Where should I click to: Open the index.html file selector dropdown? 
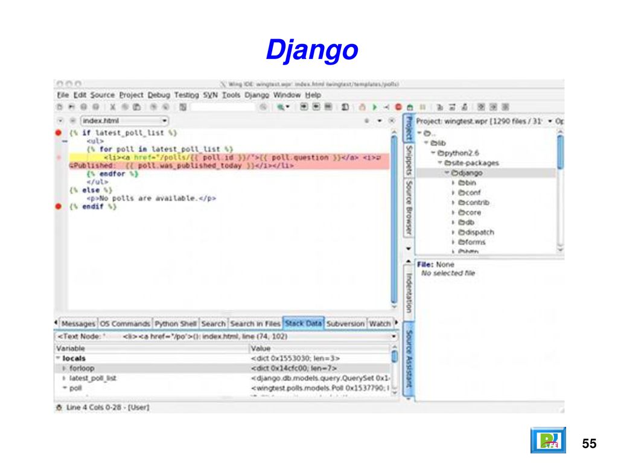coord(124,121)
